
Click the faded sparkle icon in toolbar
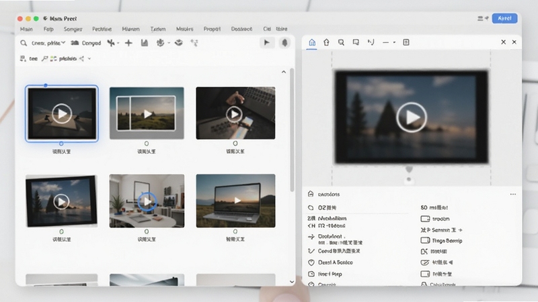point(194,43)
